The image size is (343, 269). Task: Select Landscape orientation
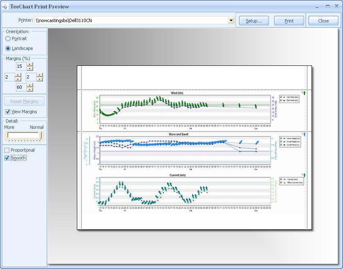tap(8, 48)
